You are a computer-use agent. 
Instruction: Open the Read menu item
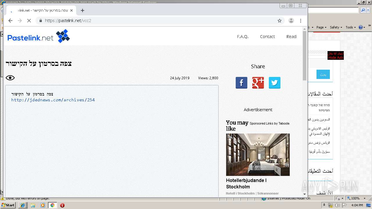[291, 37]
